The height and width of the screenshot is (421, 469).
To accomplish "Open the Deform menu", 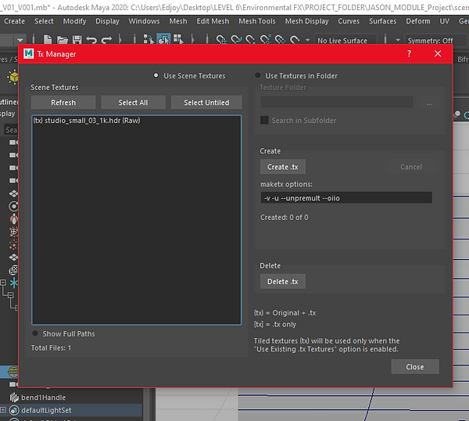I will pyautogui.click(x=418, y=21).
